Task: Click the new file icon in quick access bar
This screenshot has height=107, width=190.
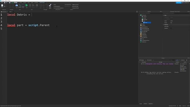Action: 5,3
